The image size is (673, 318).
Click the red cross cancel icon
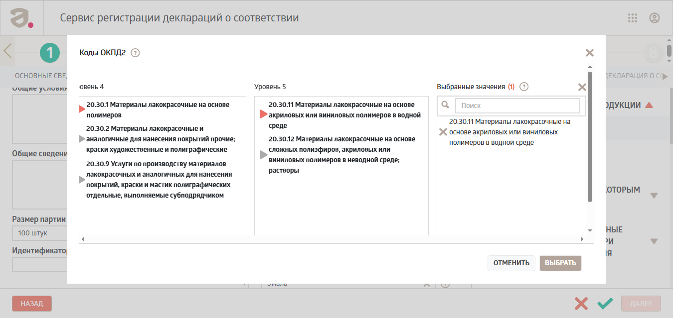tap(581, 304)
